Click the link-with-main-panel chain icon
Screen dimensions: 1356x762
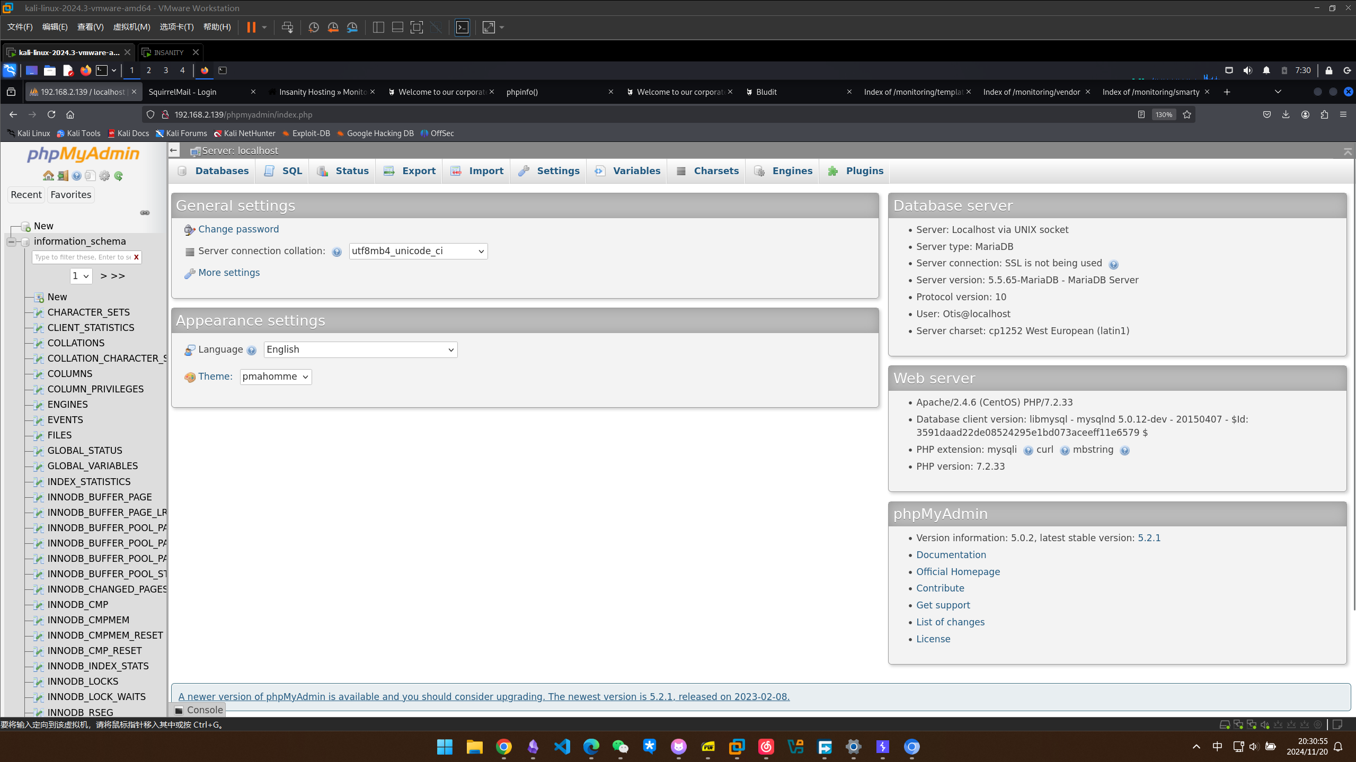point(145,213)
